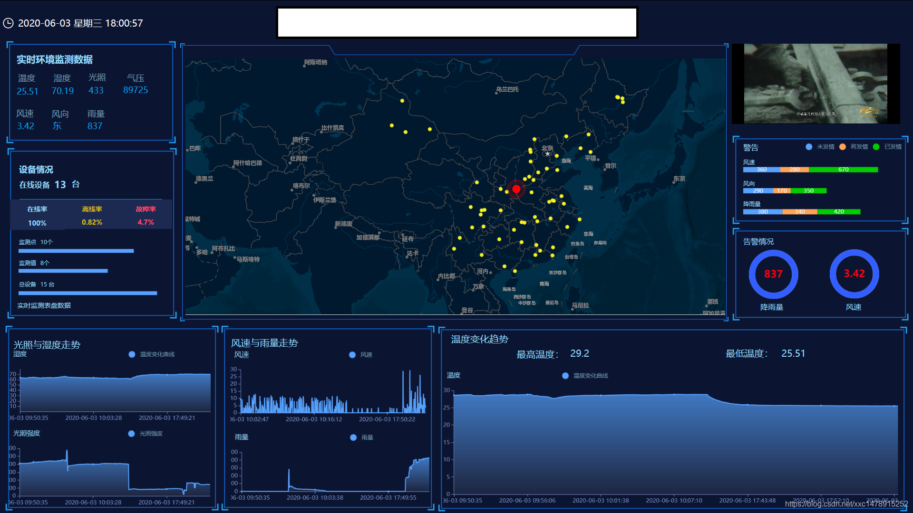Click the Beijing star marker on the map
Image resolution: width=913 pixels, height=513 pixels.
point(547,154)
